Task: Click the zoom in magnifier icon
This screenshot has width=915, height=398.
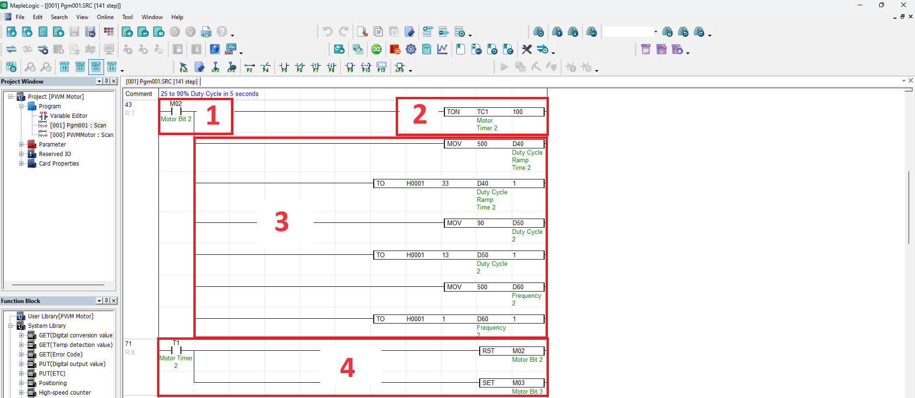Action: (30, 67)
